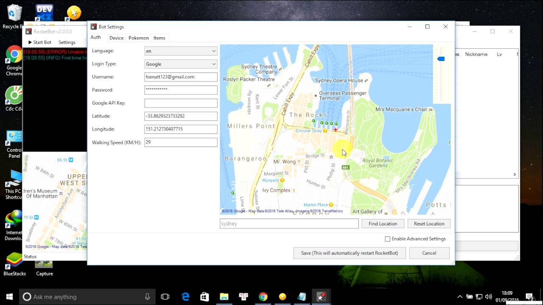Switch to the Device tab
Image resolution: width=543 pixels, height=305 pixels.
[116, 38]
